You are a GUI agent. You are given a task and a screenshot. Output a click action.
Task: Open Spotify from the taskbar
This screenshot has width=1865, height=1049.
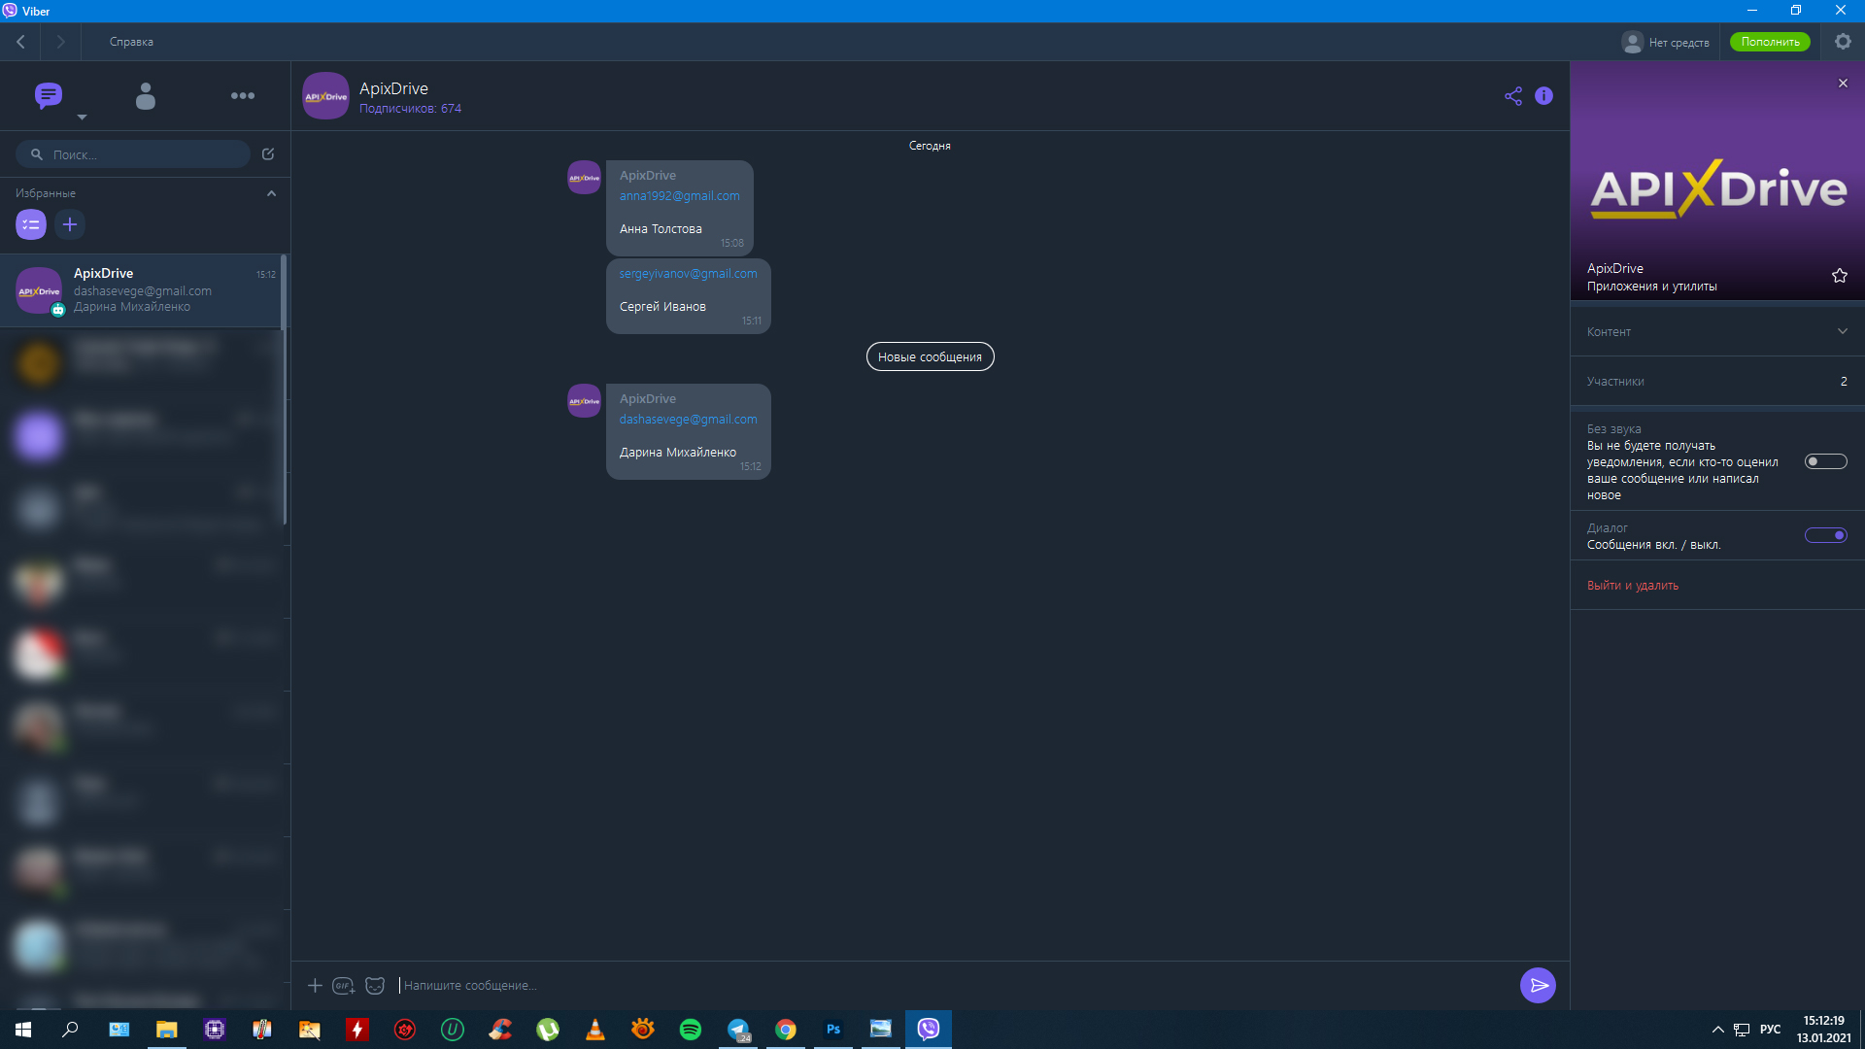coord(691,1030)
